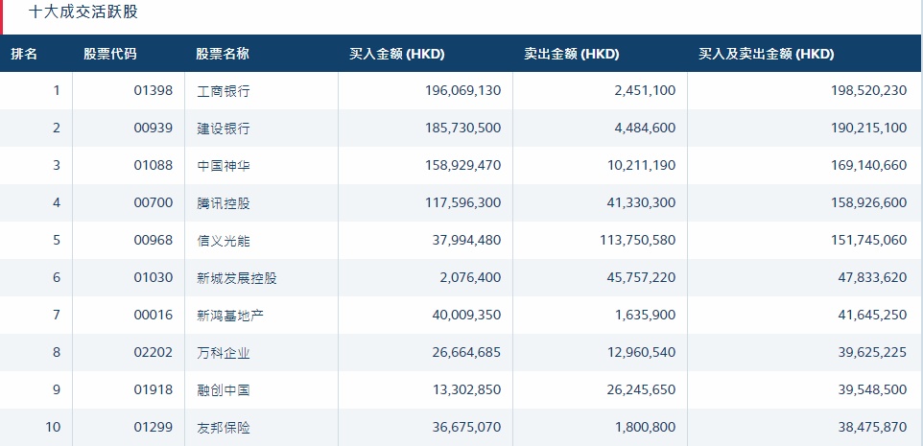
Task: Click stock name 融创中国
Action: pos(224,390)
